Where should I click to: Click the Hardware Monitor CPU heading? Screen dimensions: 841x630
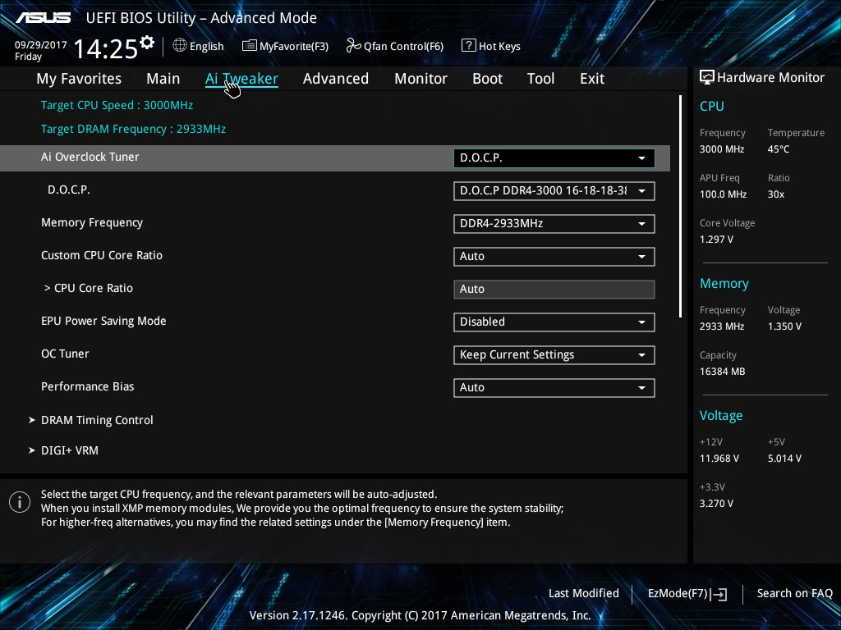[x=712, y=106]
